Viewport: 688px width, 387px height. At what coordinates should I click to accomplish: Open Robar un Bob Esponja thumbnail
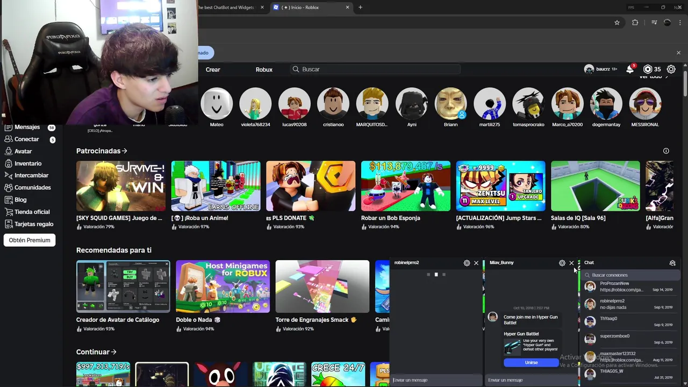coord(406,186)
